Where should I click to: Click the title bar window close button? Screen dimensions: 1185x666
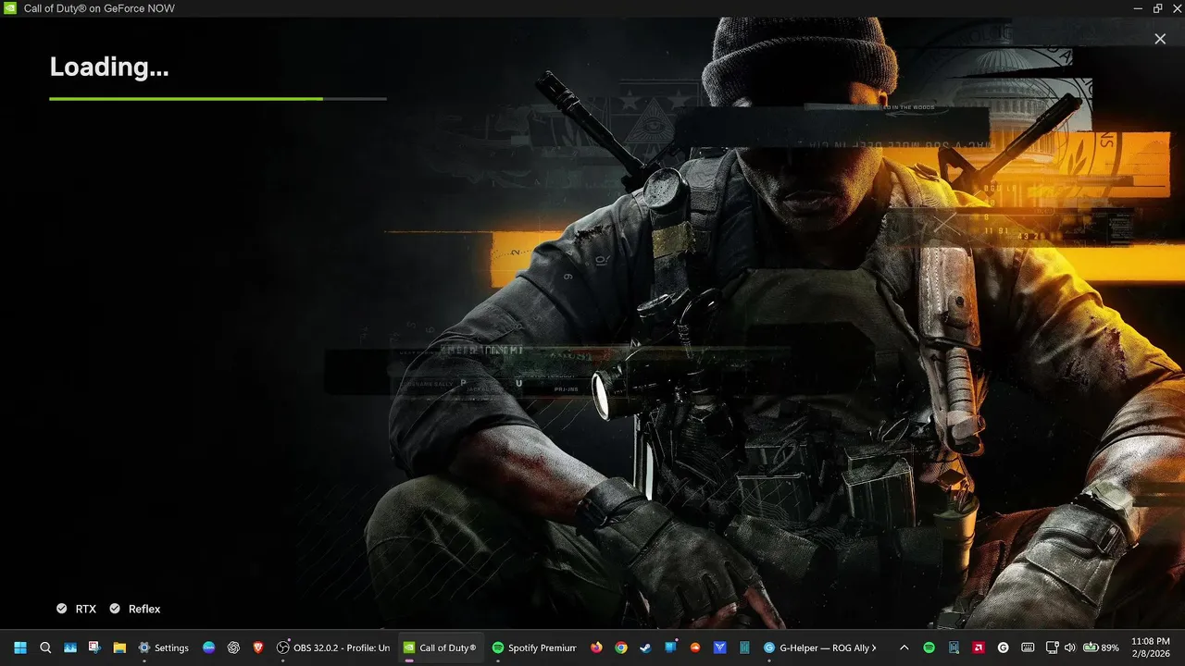coord(1175,8)
